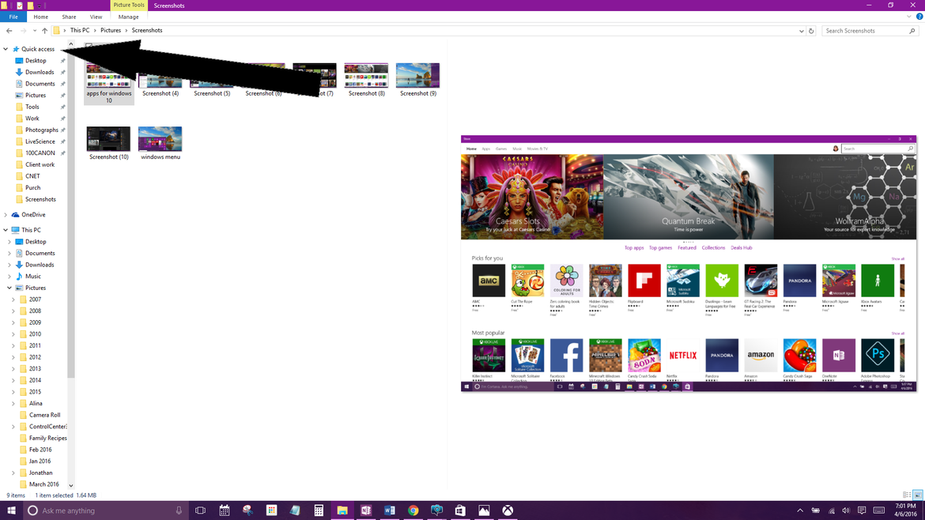
Task: Open the Help question mark icon
Action: coord(919,17)
